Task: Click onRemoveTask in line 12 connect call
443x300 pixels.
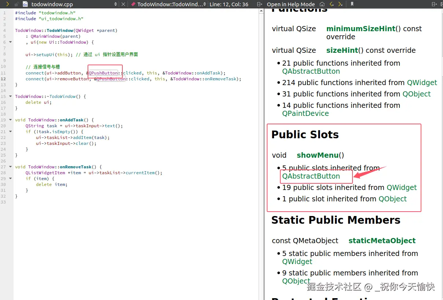Action: (221, 79)
